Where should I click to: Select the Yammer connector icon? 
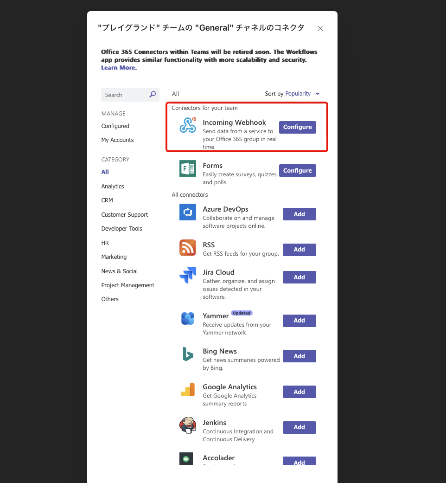188,318
